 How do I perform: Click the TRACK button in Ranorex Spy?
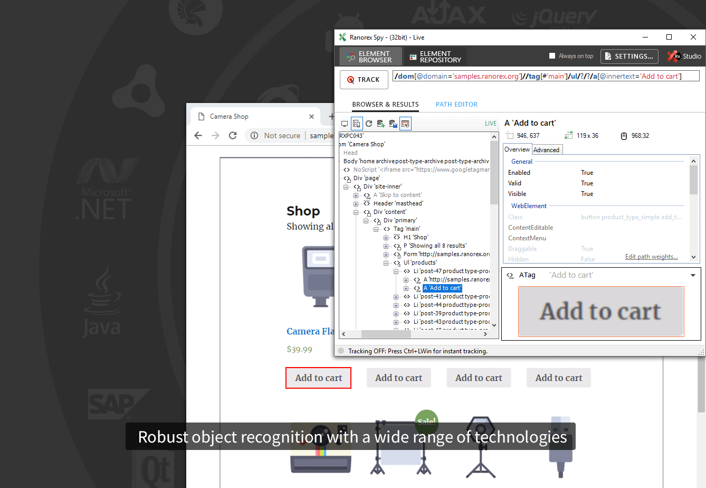click(x=364, y=80)
